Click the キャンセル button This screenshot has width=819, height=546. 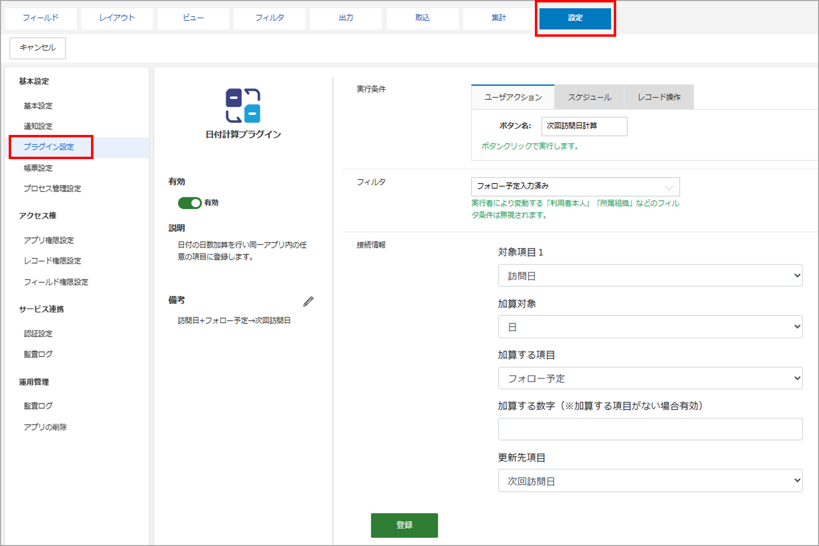pyautogui.click(x=38, y=48)
